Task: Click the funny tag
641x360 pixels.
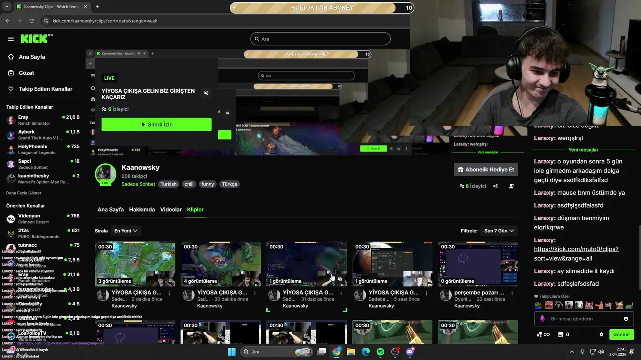Action: 207,184
